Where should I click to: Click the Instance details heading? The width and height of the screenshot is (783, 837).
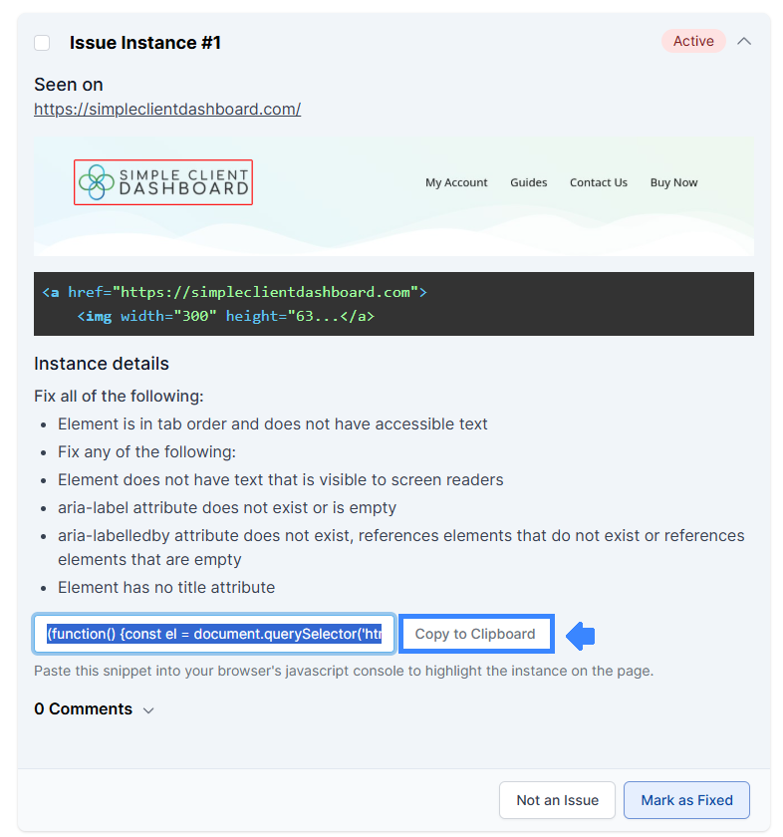pyautogui.click(x=102, y=364)
